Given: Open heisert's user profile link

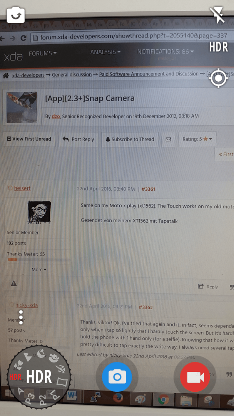Looking at the screenshot, I should (23, 188).
